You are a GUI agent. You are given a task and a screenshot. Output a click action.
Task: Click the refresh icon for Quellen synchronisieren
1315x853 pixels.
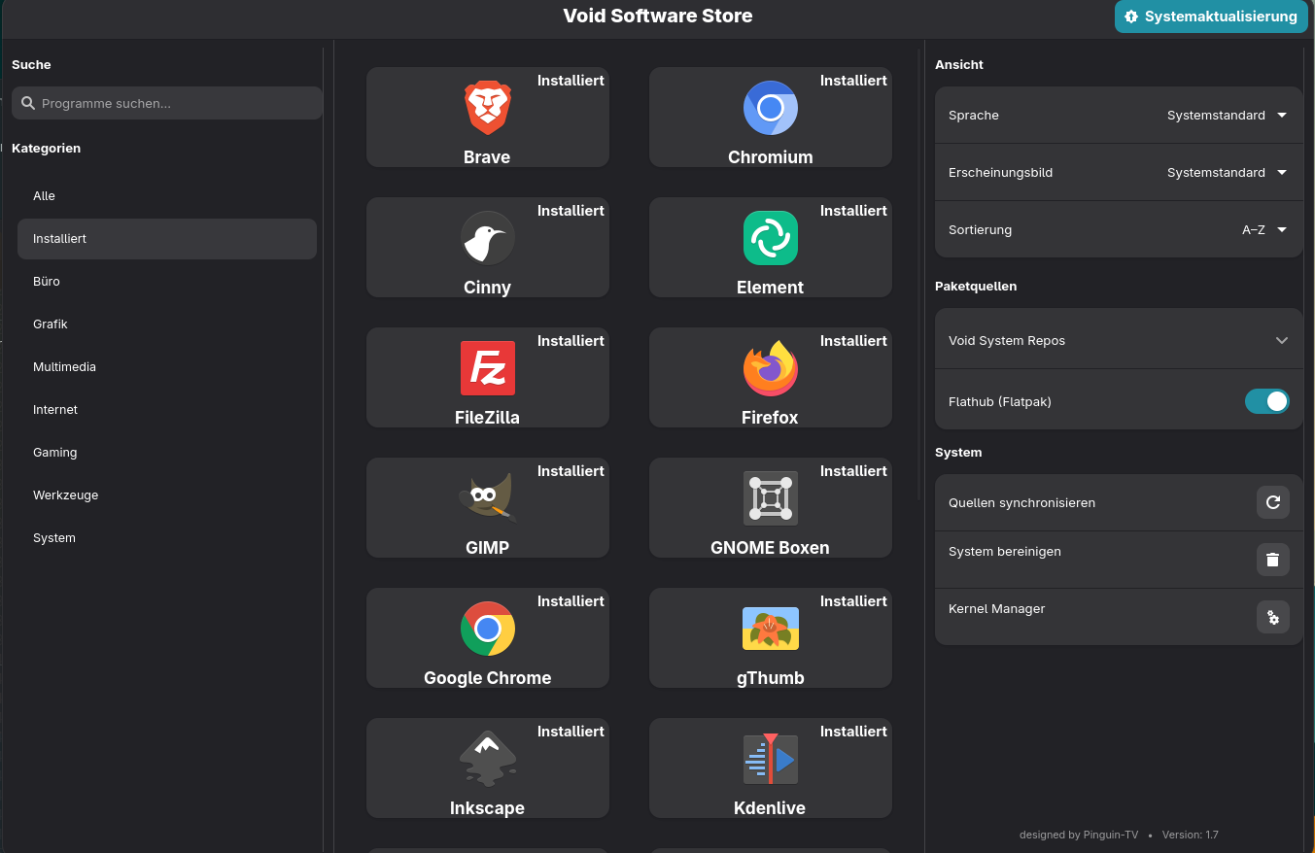(1273, 502)
